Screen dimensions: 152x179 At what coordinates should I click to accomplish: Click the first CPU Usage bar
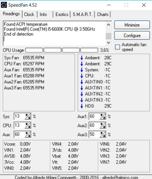click(x=34, y=50)
